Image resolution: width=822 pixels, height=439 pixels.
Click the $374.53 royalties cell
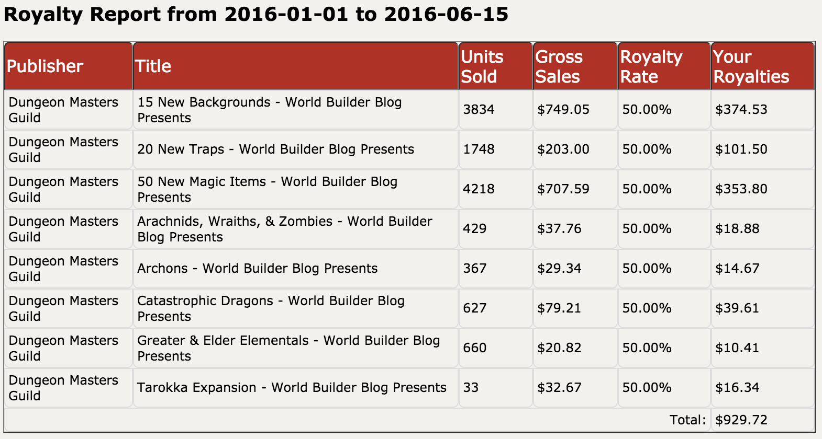(741, 110)
